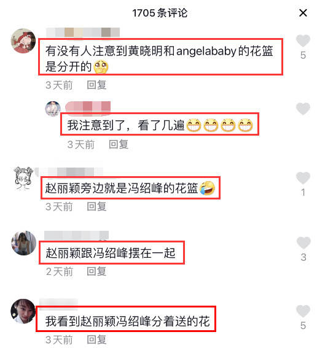
Task: Like the reply 我注意到了,看了几遍
Action: pos(303,109)
